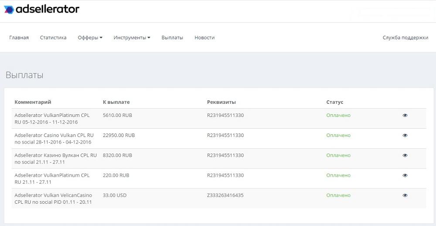Image resolution: width=436 pixels, height=226 pixels.
Task: View details of 22950.00 RUB payout
Action: click(x=405, y=135)
